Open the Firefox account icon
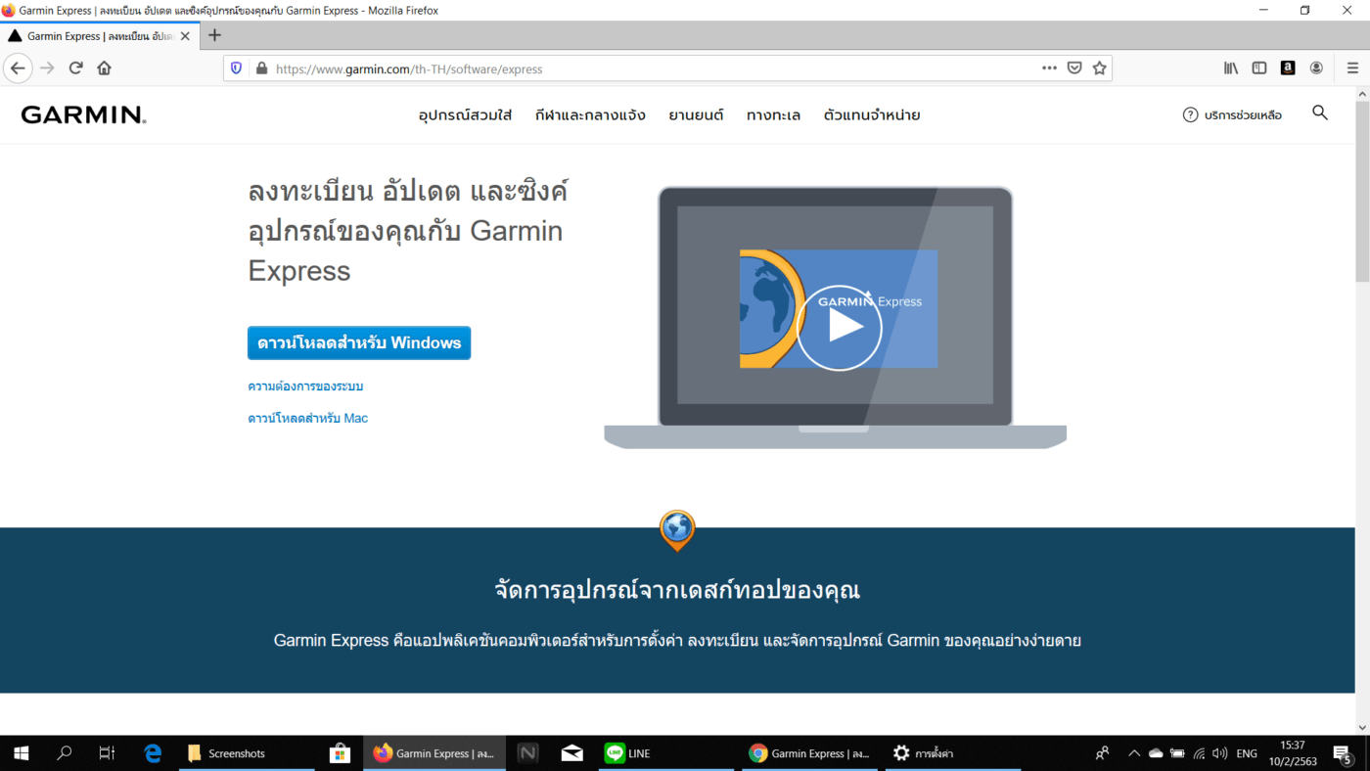The image size is (1370, 771). [1316, 68]
